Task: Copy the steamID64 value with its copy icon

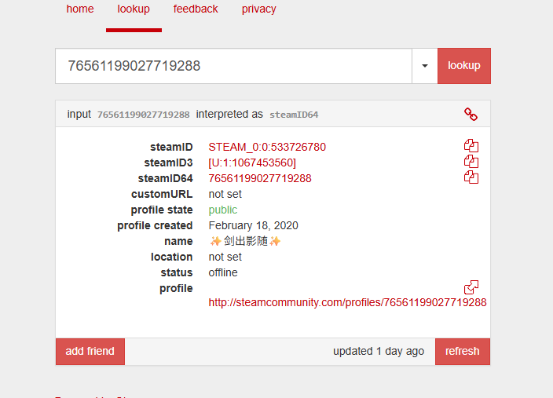Action: pos(471,177)
